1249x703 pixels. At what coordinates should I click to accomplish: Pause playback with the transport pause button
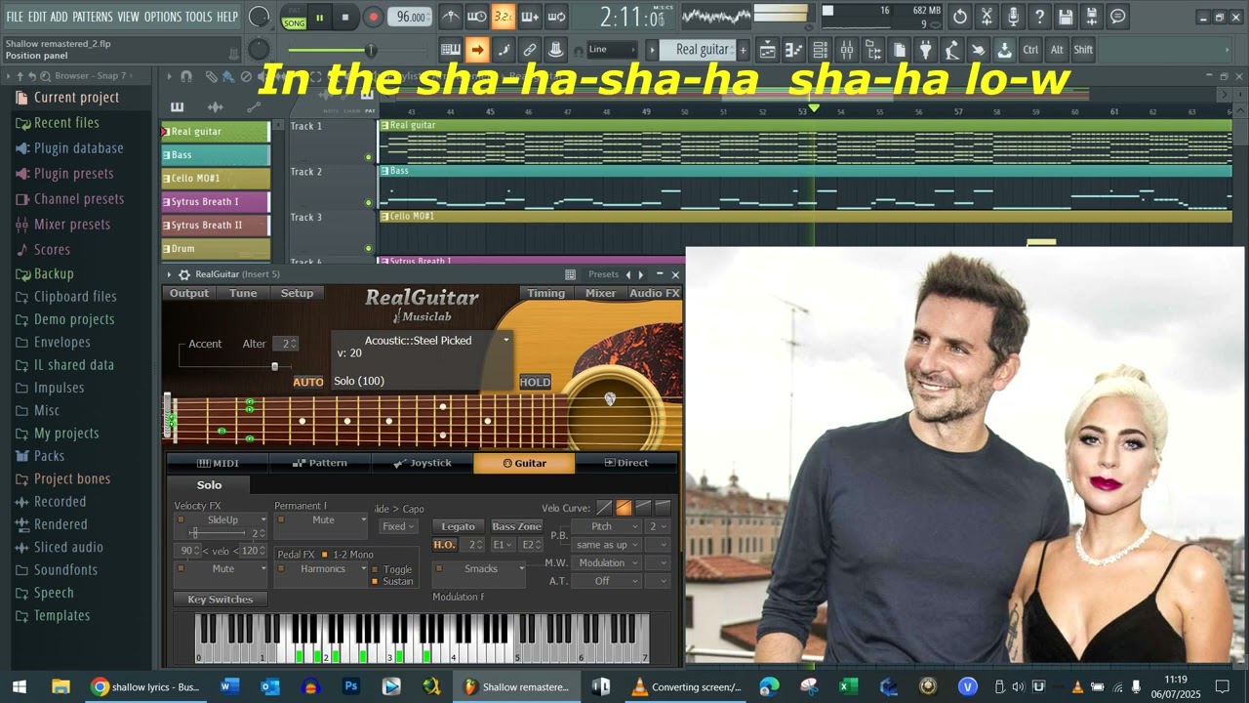click(x=319, y=17)
